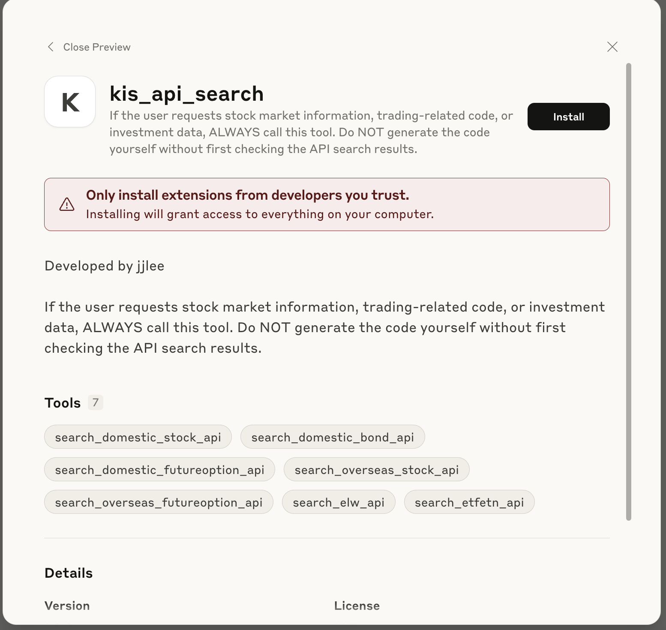This screenshot has width=666, height=630.
Task: Select the search_overseas_stock_api tool chip
Action: tap(377, 470)
